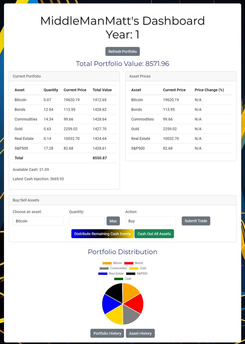Click S&P500 price 82.68 in Asset Prices
The image size is (245, 344).
pyautogui.click(x=167, y=148)
